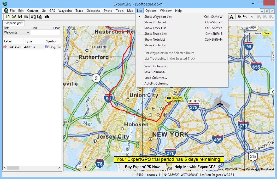Open the Waypoint menu
Viewport: 277px width, 179px height.
point(65,11)
